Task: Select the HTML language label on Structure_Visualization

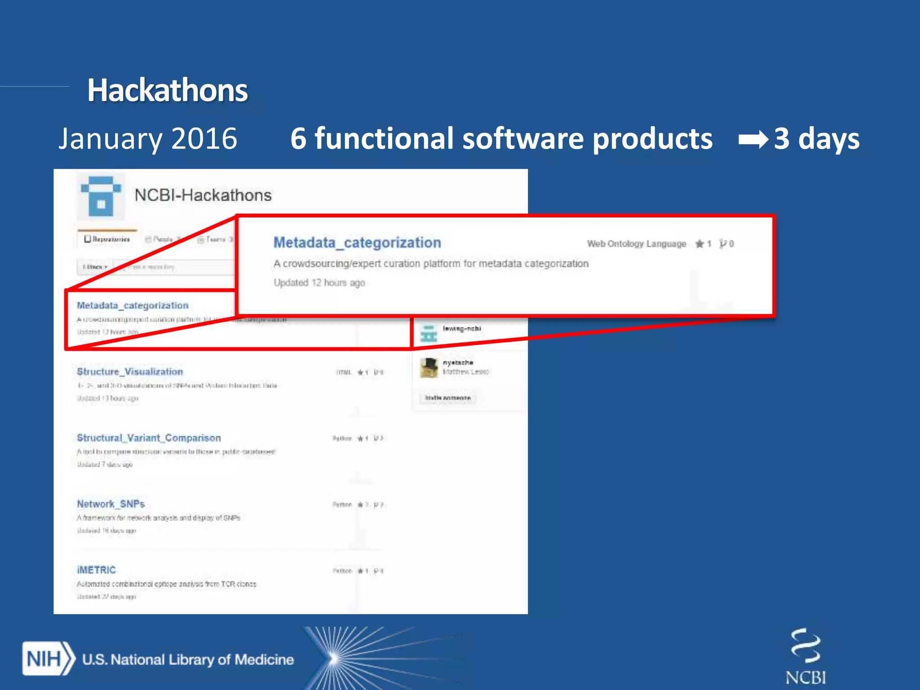Action: tap(344, 372)
